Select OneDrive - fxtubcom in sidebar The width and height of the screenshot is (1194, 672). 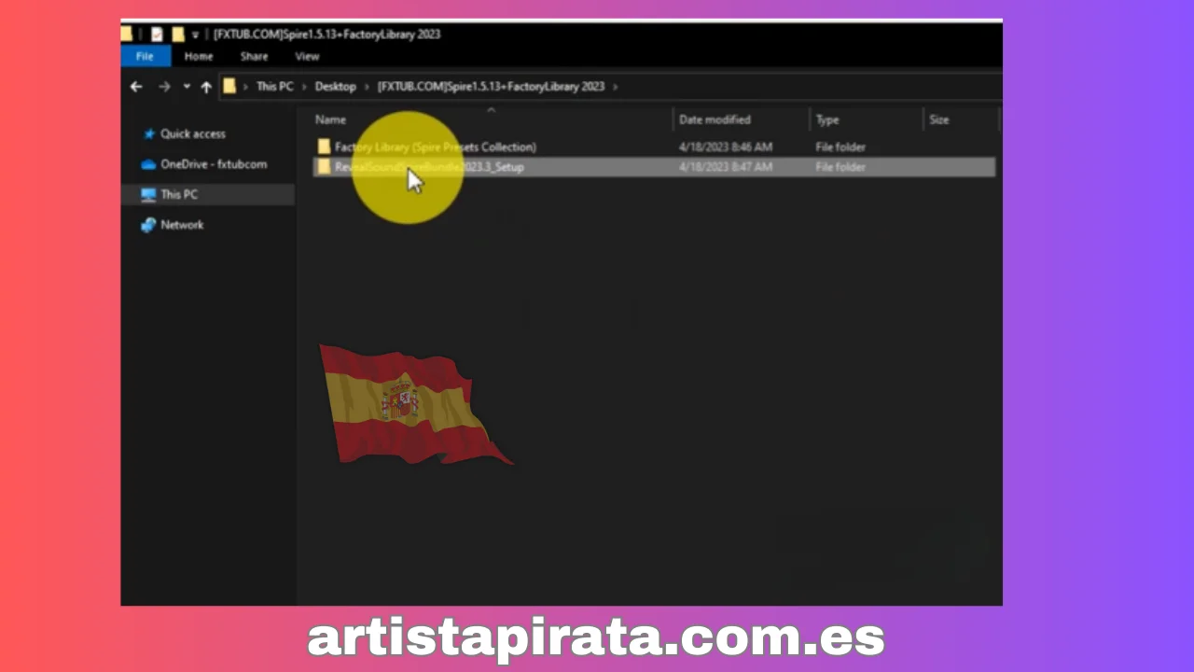214,163
